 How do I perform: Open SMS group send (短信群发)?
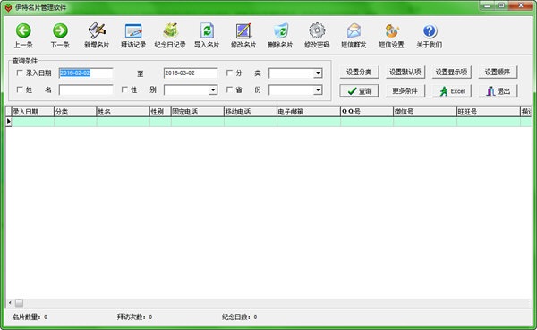point(354,36)
